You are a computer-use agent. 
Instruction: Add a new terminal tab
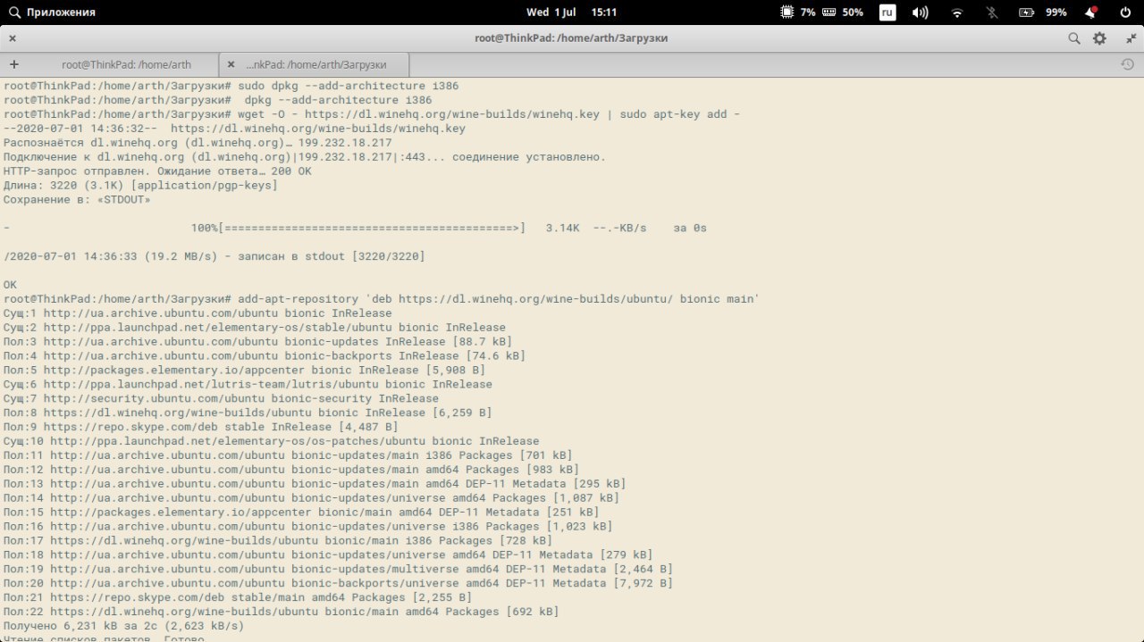(14, 64)
